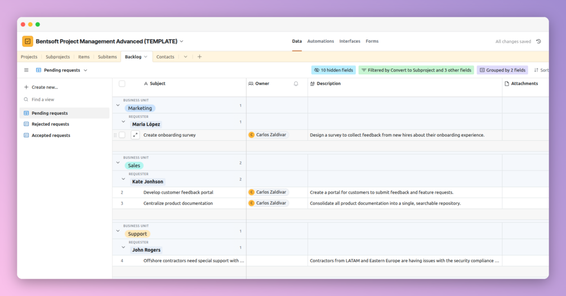Click the Description column long-text icon
Screen dimensions: 566x296
[312, 84]
